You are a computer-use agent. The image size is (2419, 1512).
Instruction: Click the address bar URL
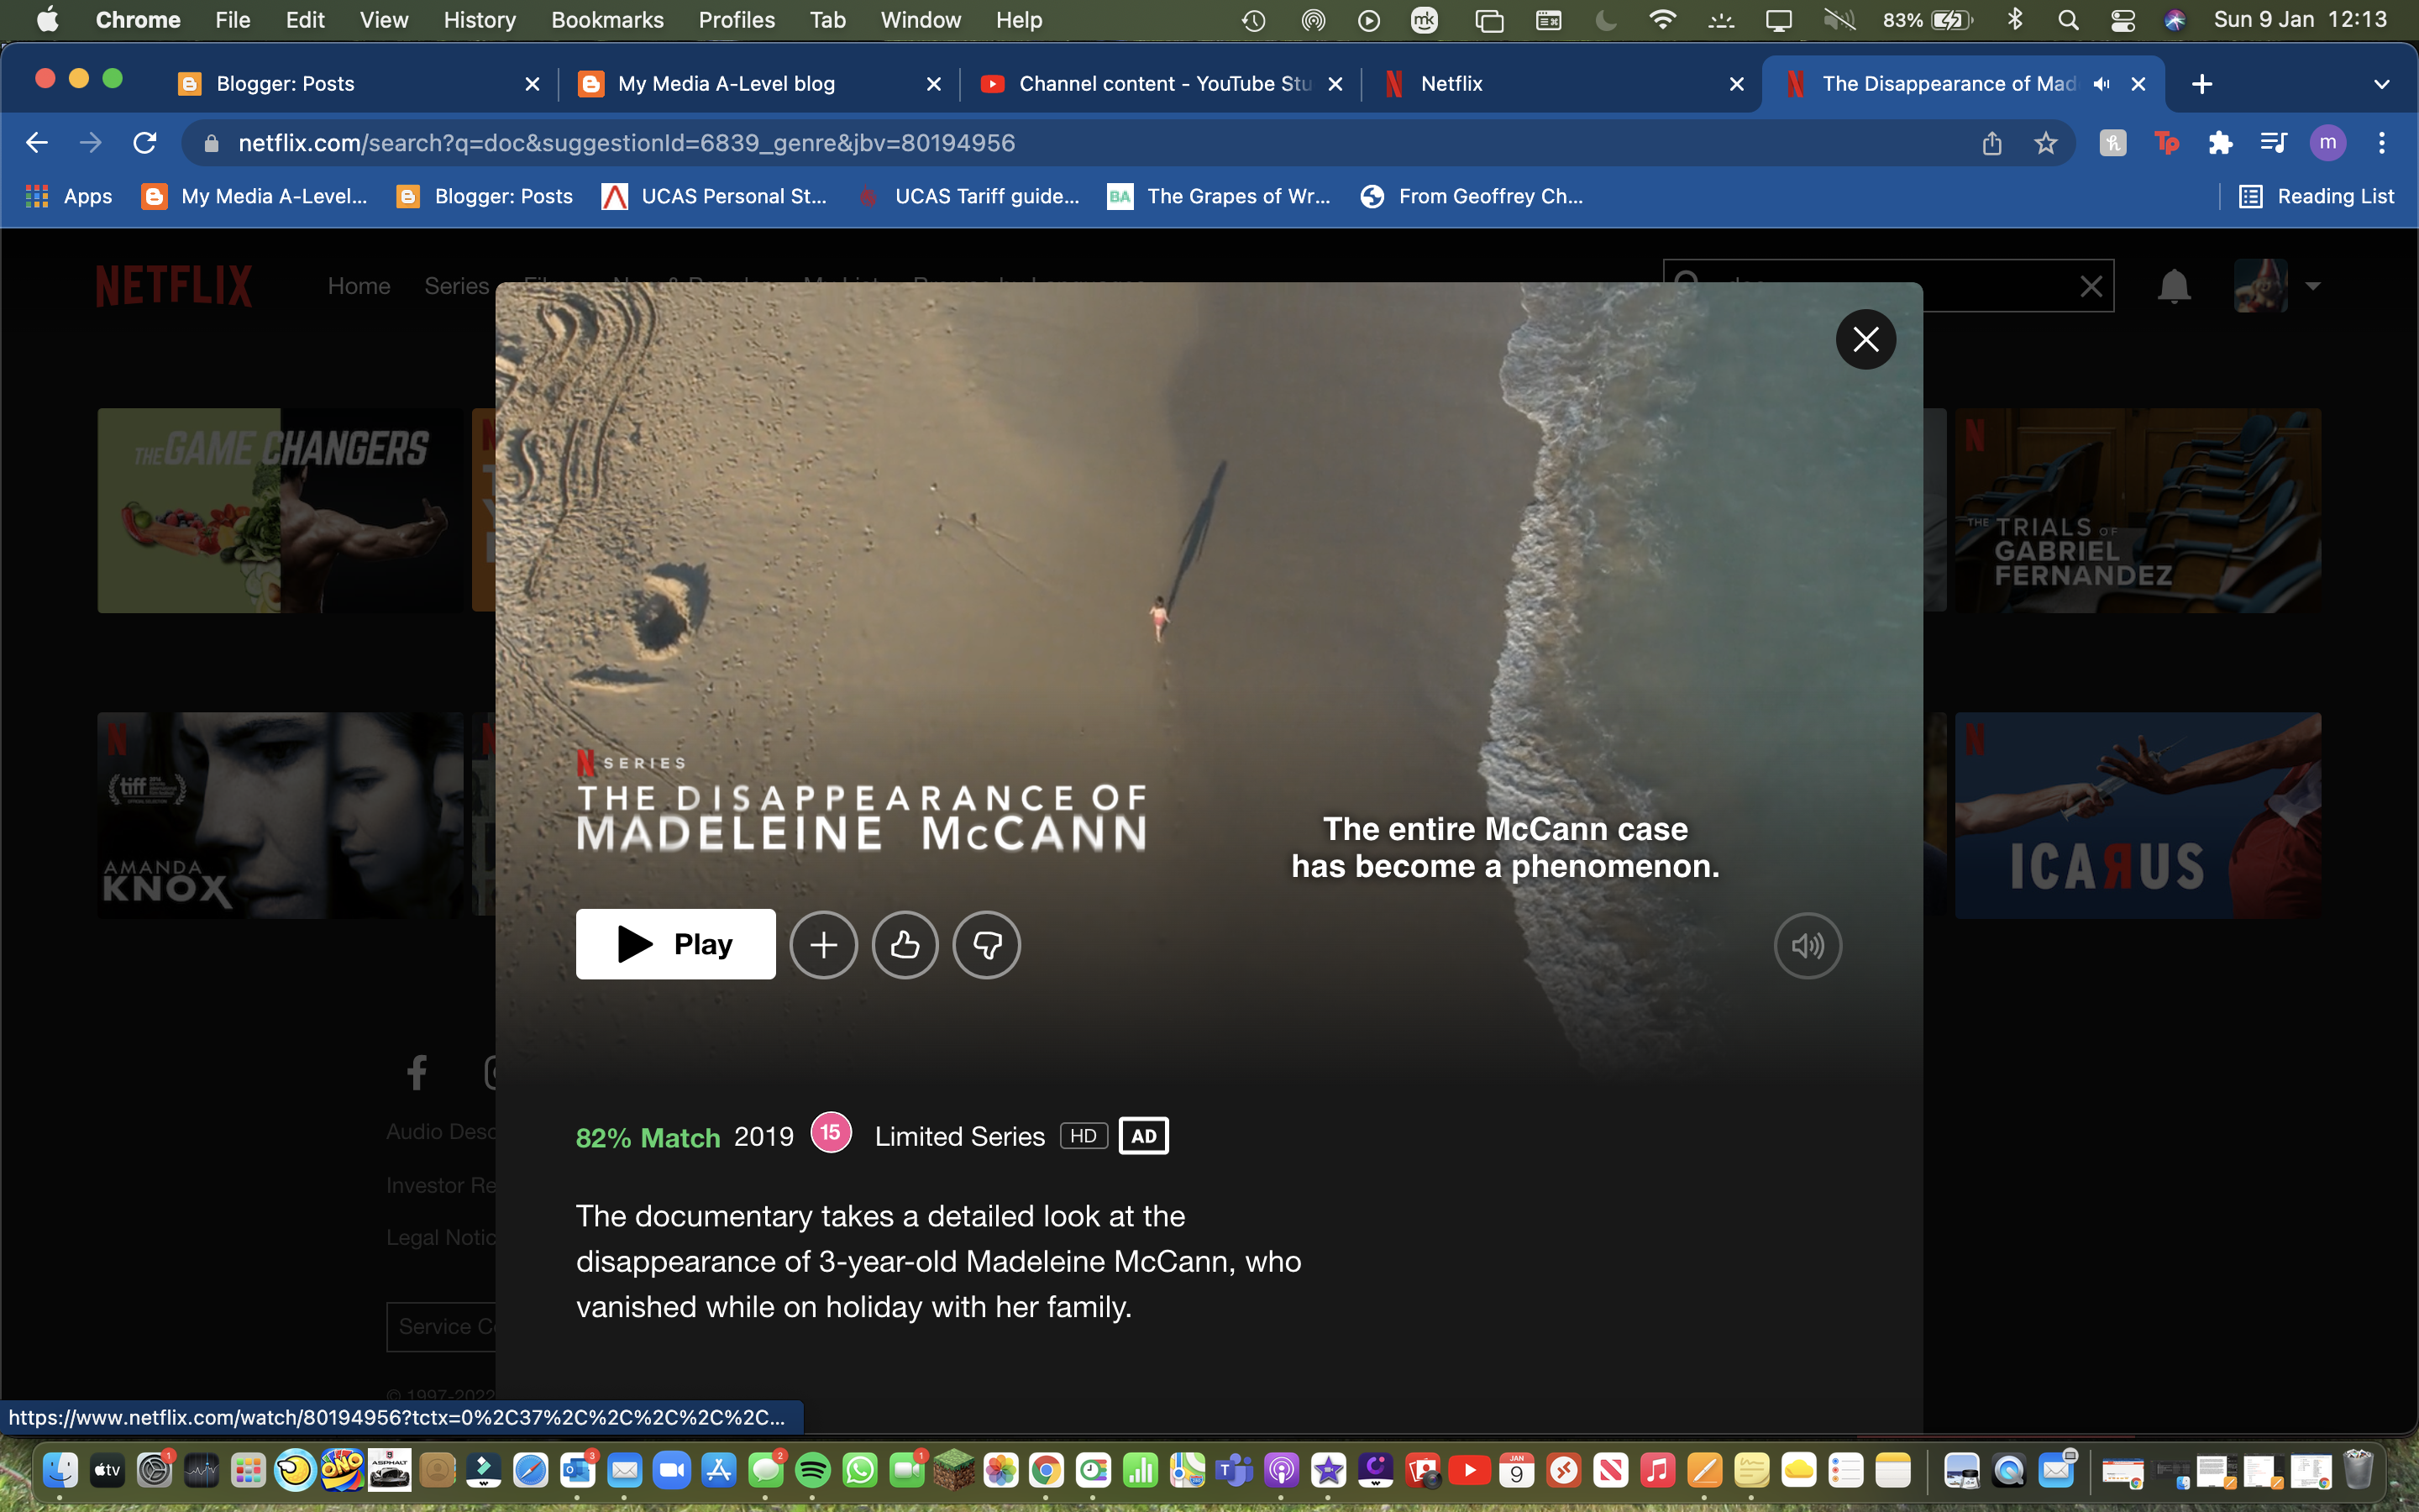tap(627, 143)
